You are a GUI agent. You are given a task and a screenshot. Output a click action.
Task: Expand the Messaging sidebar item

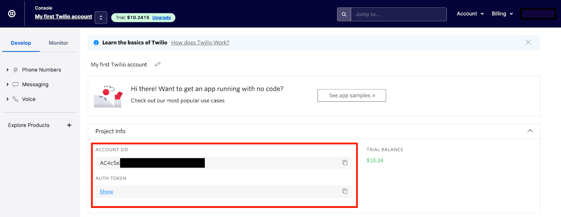(x=7, y=85)
